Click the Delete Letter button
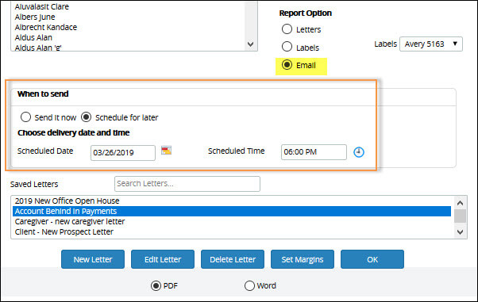Viewport: 478px width, 302px height. [233, 259]
